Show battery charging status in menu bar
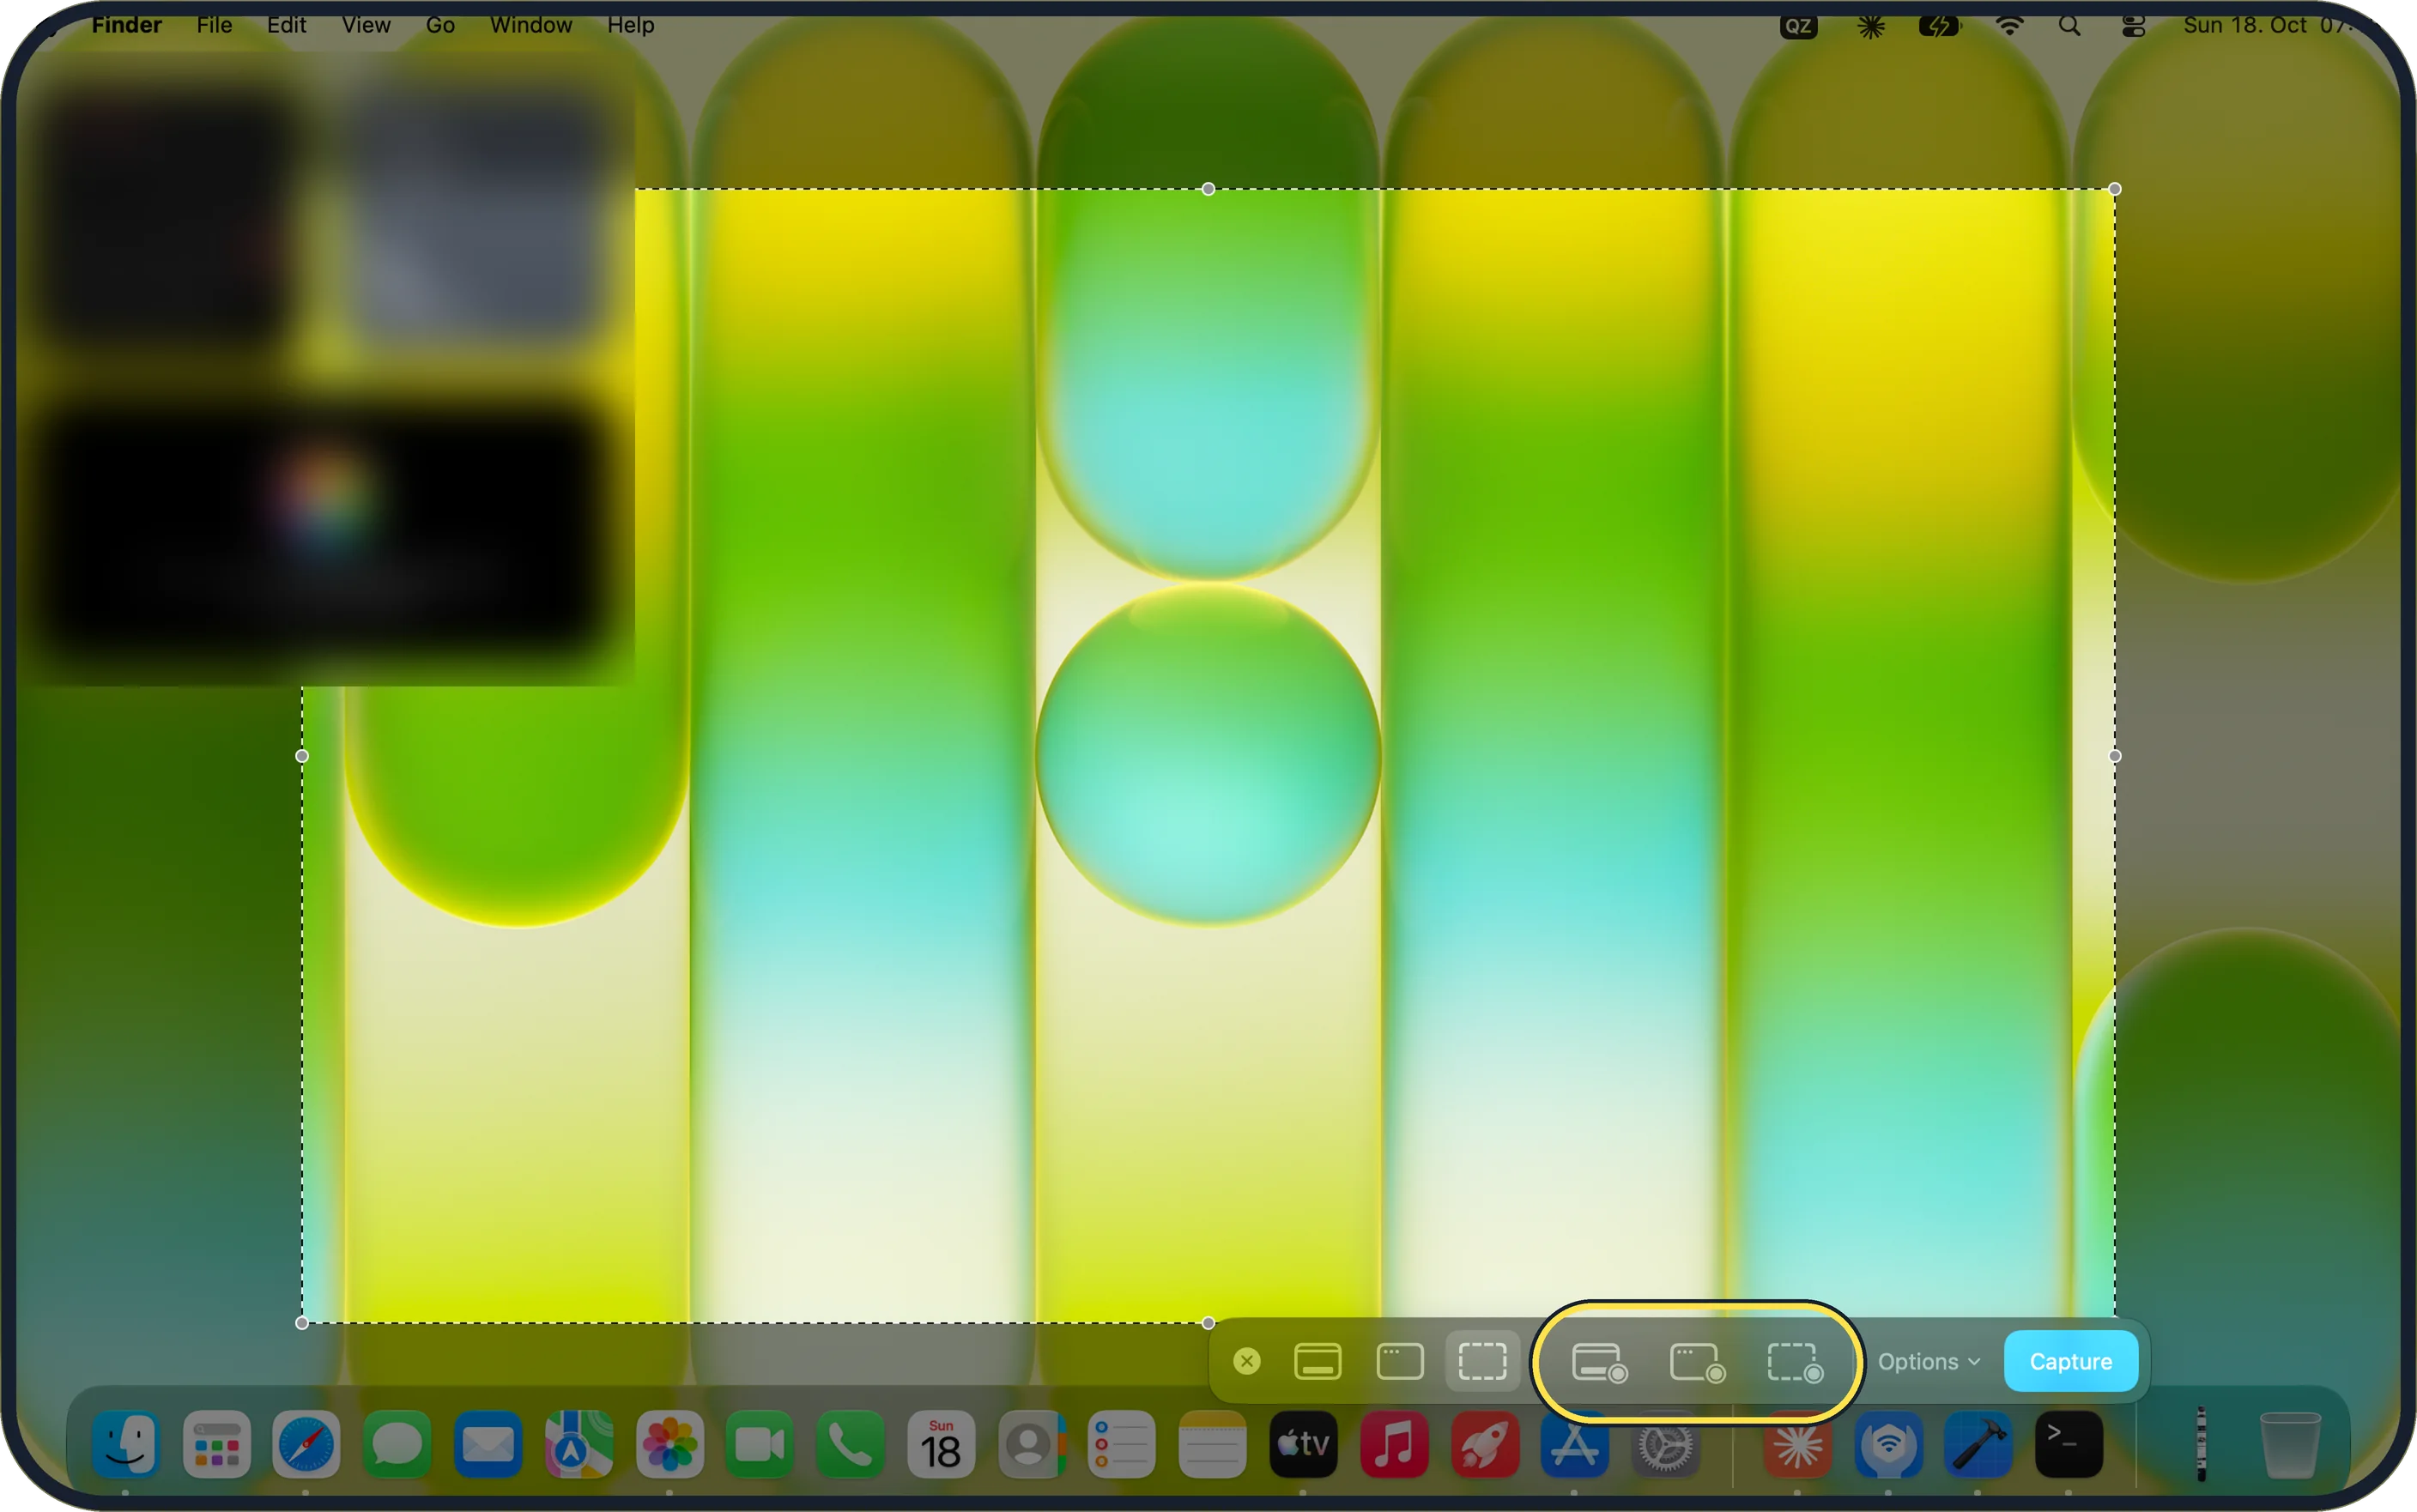 [x=1939, y=26]
